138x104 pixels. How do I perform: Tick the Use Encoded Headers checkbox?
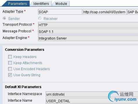10,69
